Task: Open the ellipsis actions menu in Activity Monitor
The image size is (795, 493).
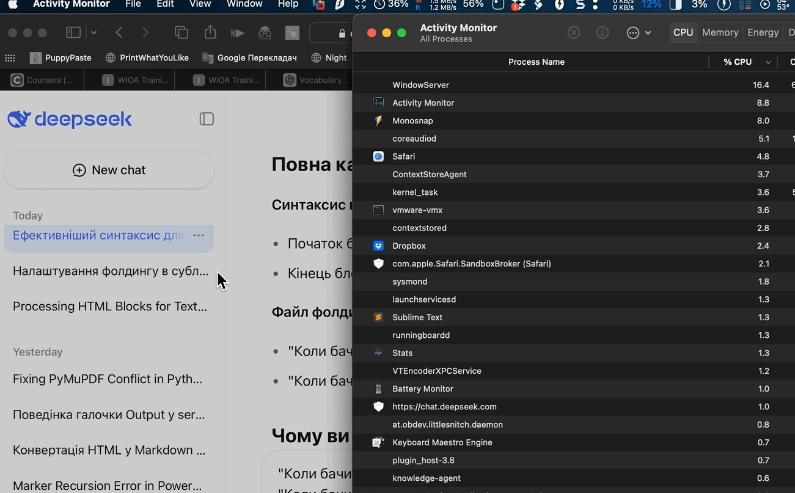Action: click(x=634, y=33)
